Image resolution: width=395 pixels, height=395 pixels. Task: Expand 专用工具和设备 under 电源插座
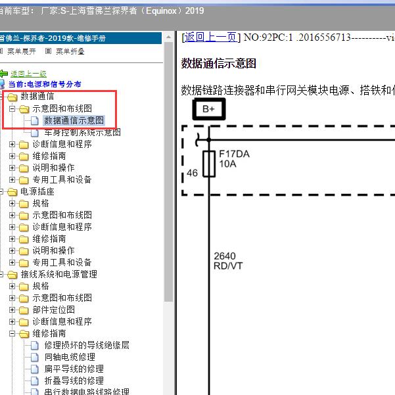[x=12, y=263]
